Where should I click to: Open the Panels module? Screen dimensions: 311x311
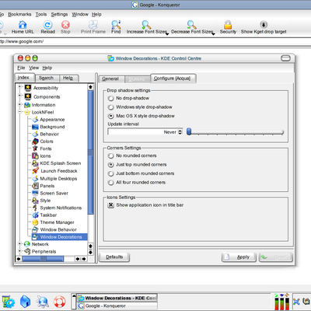click(x=43, y=186)
